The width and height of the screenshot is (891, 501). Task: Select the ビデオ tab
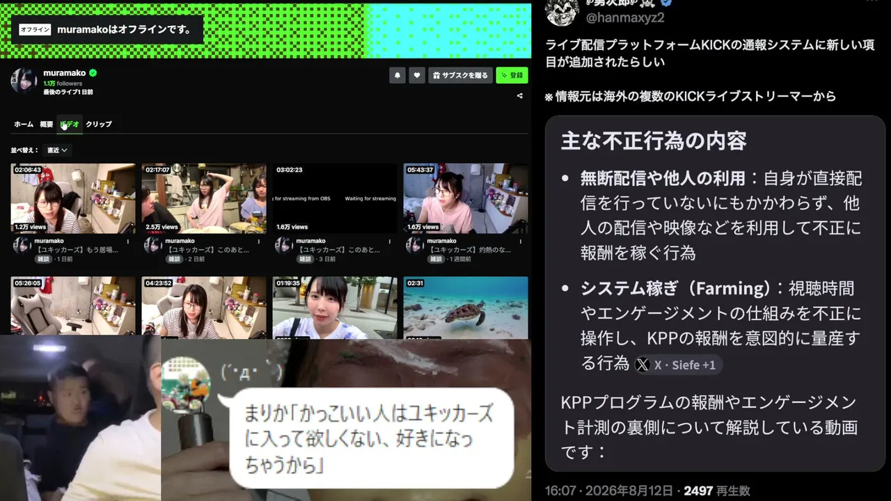coord(70,124)
